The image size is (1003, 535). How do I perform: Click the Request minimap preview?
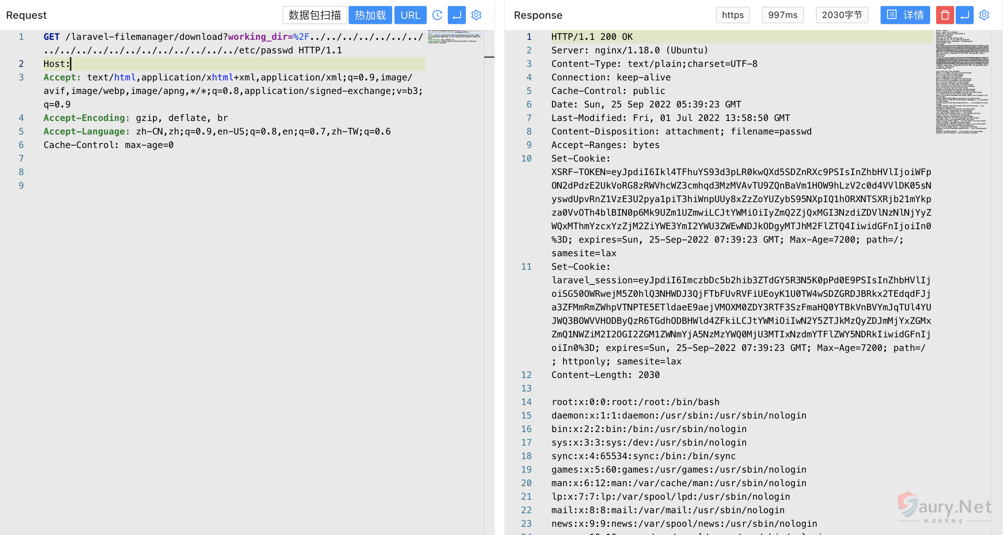[455, 37]
